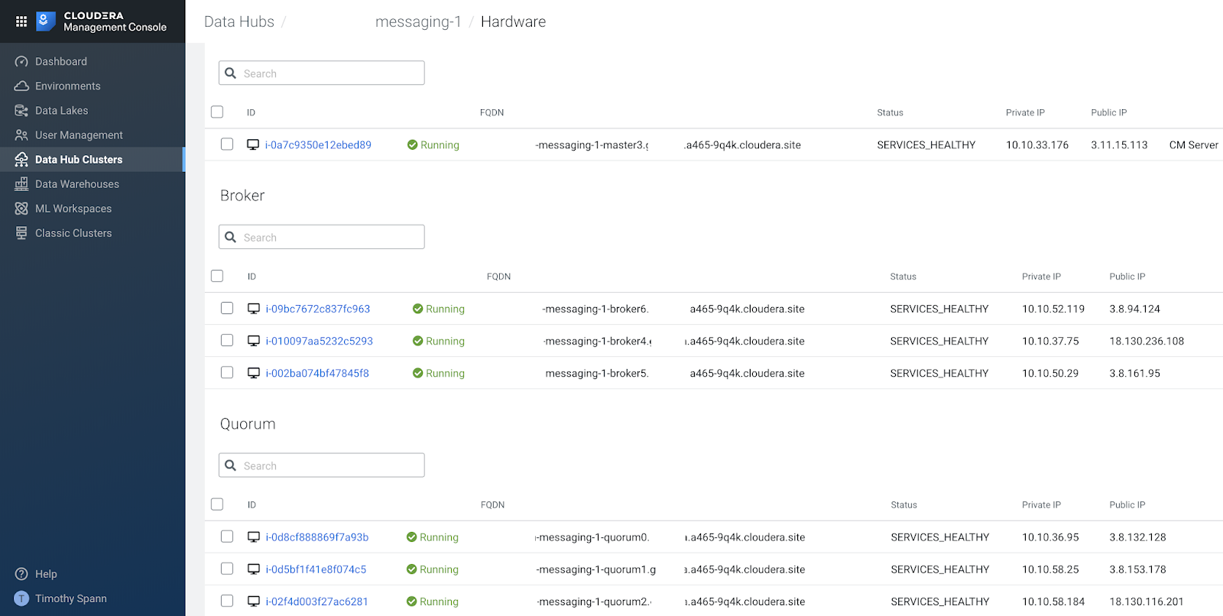This screenshot has width=1223, height=616.
Task: Toggle select-all checkbox in top table header
Action: click(x=217, y=112)
